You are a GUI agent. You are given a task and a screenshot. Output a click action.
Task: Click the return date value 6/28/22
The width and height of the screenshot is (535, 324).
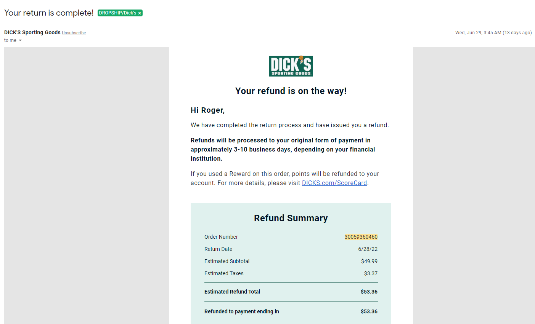368,249
